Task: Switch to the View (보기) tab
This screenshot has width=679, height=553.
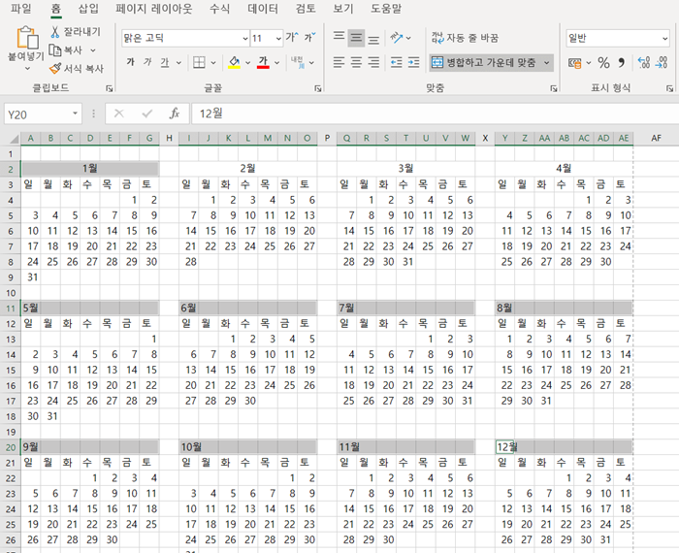Action: pos(343,8)
